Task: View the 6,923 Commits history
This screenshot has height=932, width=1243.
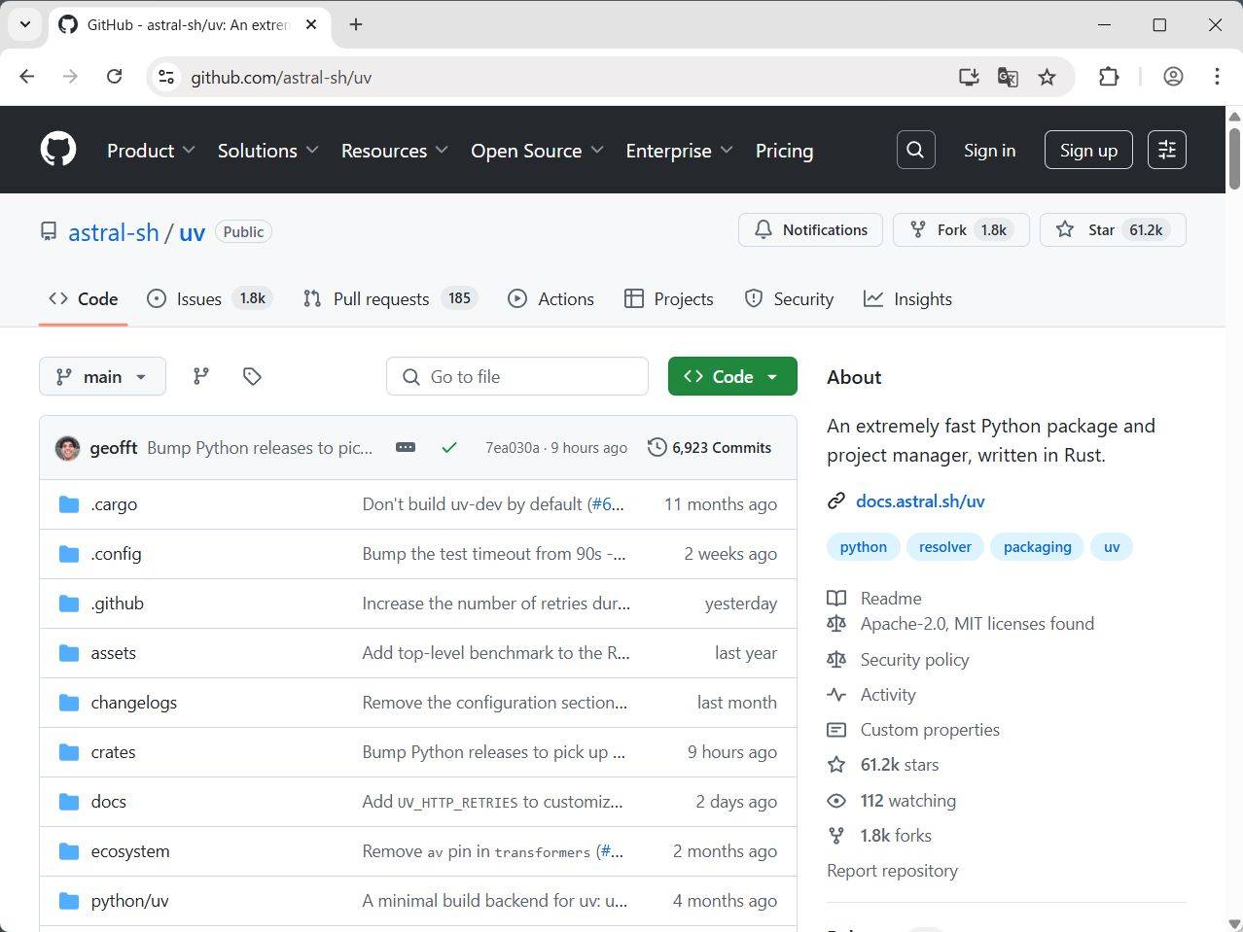Action: coord(709,447)
